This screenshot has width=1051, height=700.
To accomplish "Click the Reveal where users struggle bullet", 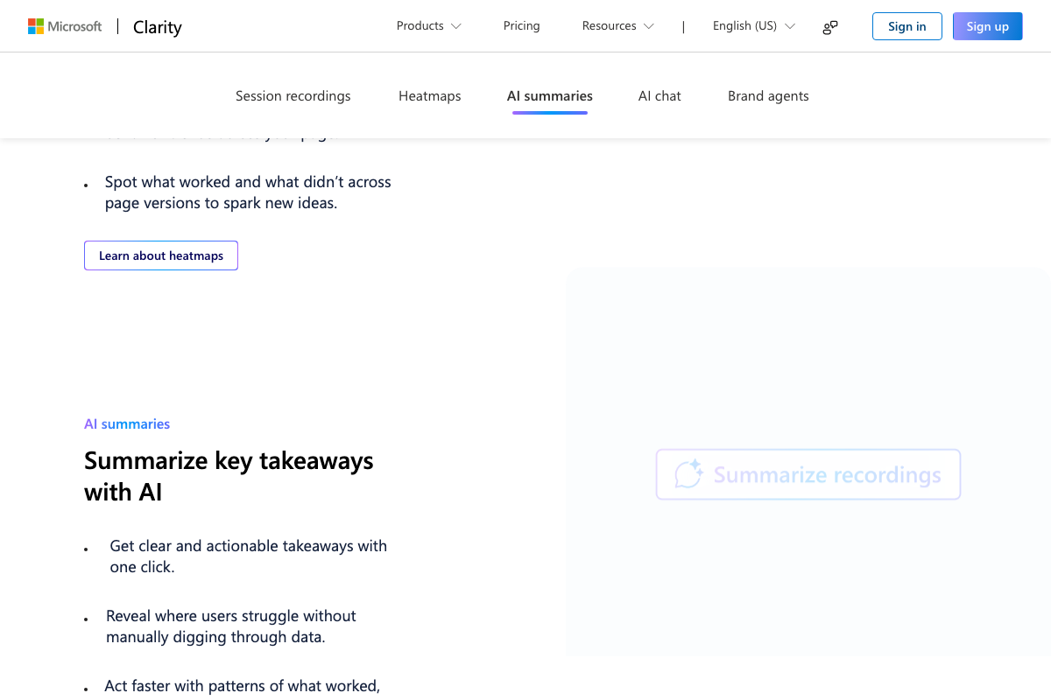I will (x=231, y=626).
